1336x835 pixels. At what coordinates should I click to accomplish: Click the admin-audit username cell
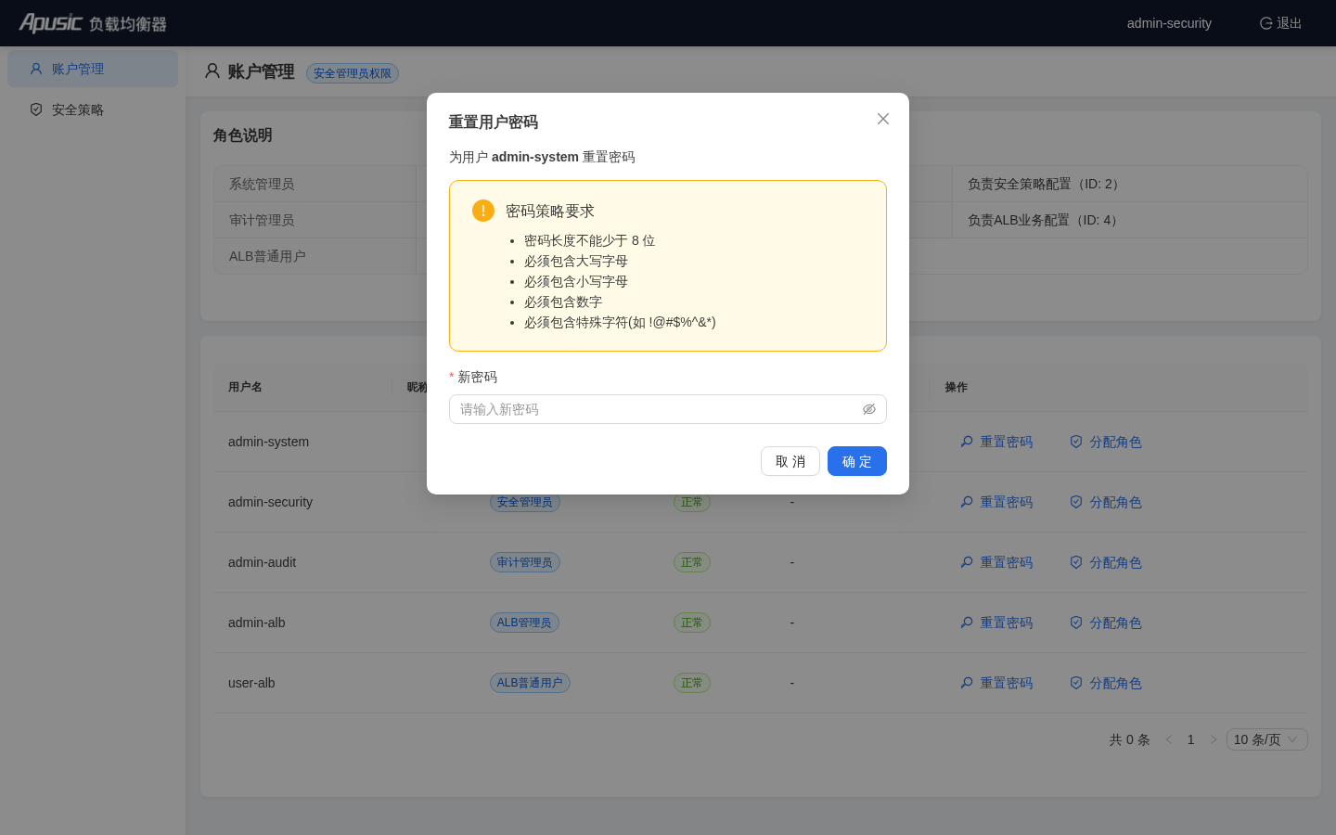pyautogui.click(x=263, y=562)
